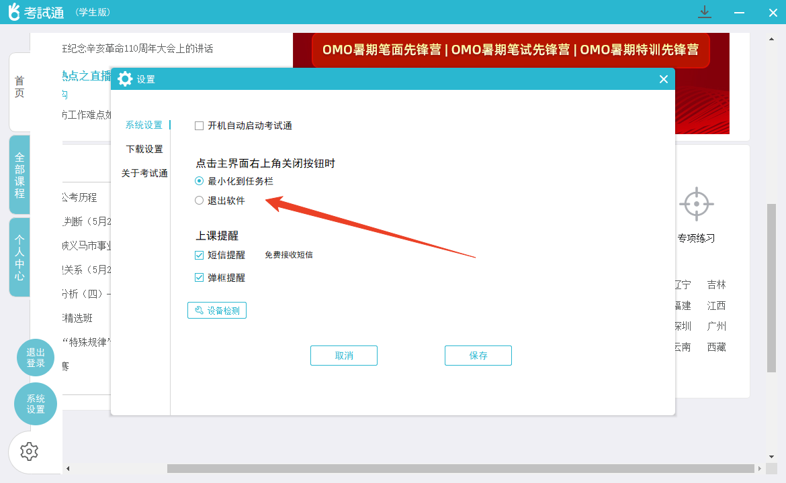This screenshot has width=786, height=483.
Task: Open the 设置 gear icon in dialog header
Action: click(125, 78)
